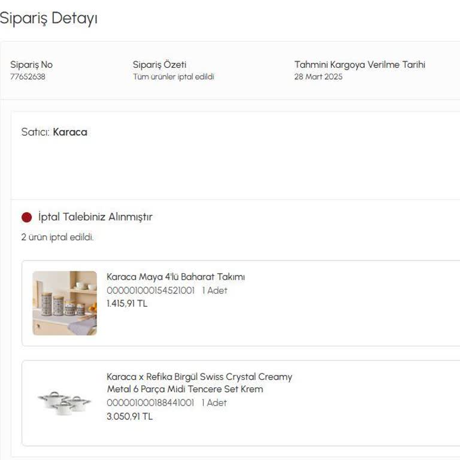Click the pot set '1 Adet' quantity
The width and height of the screenshot is (460, 460).
[214, 402]
